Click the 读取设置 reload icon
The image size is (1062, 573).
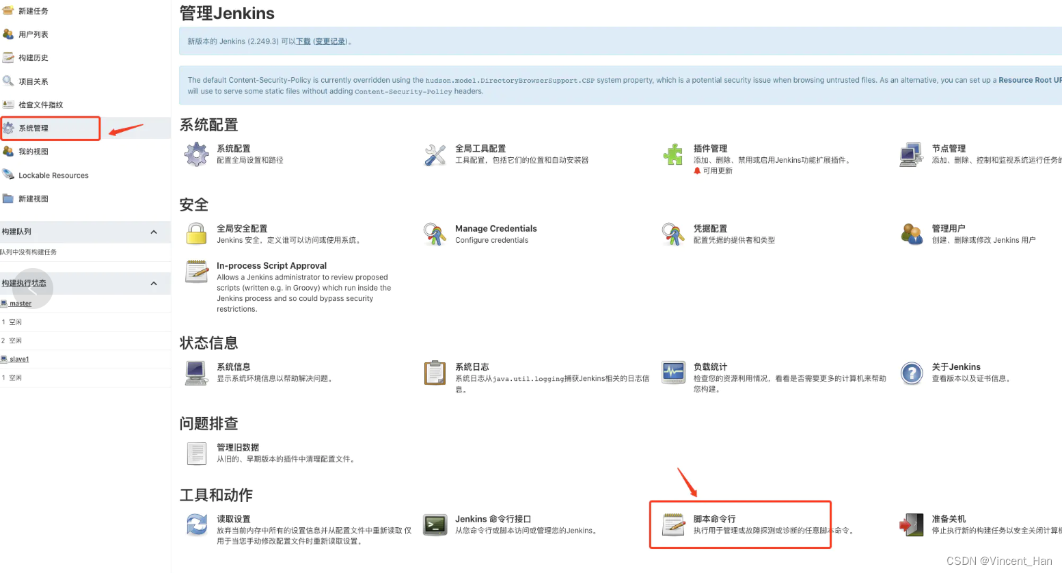click(197, 525)
